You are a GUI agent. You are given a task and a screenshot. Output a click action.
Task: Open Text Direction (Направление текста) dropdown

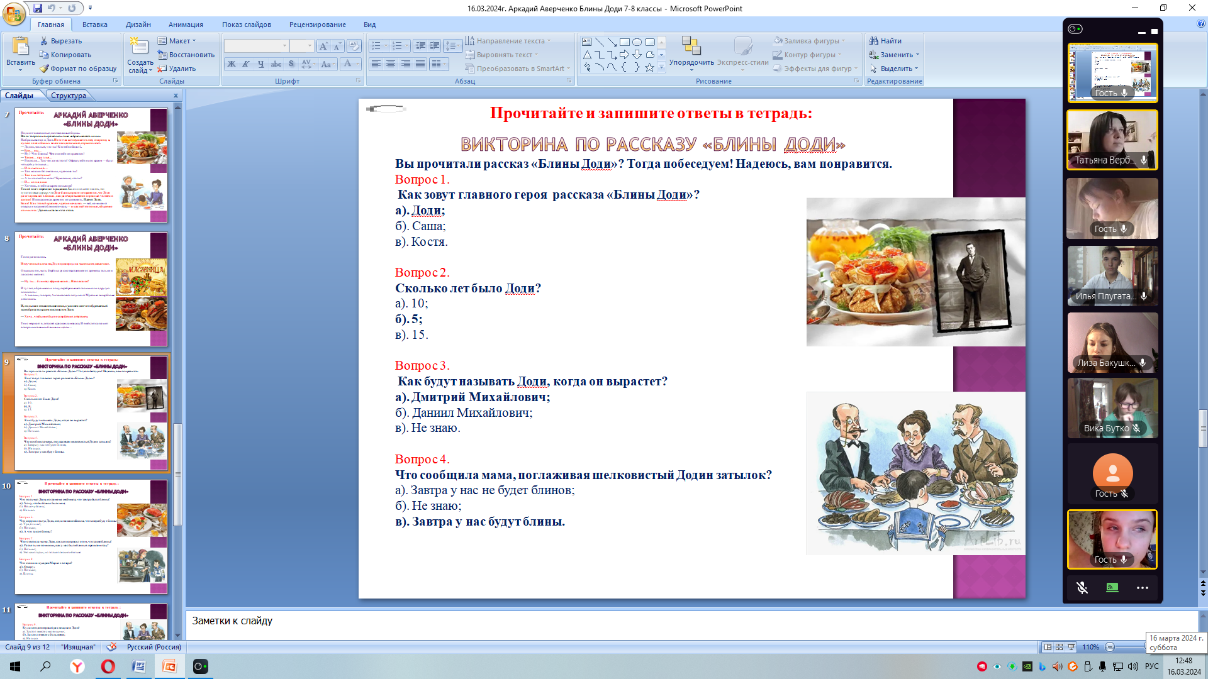508,41
